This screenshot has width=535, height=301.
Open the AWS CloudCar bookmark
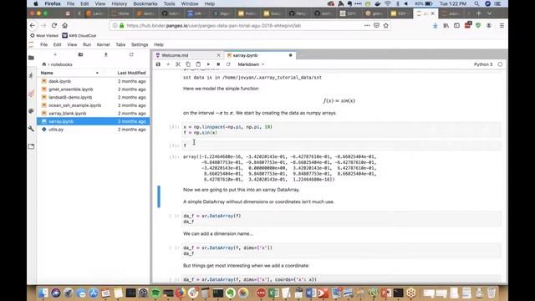[x=79, y=35]
